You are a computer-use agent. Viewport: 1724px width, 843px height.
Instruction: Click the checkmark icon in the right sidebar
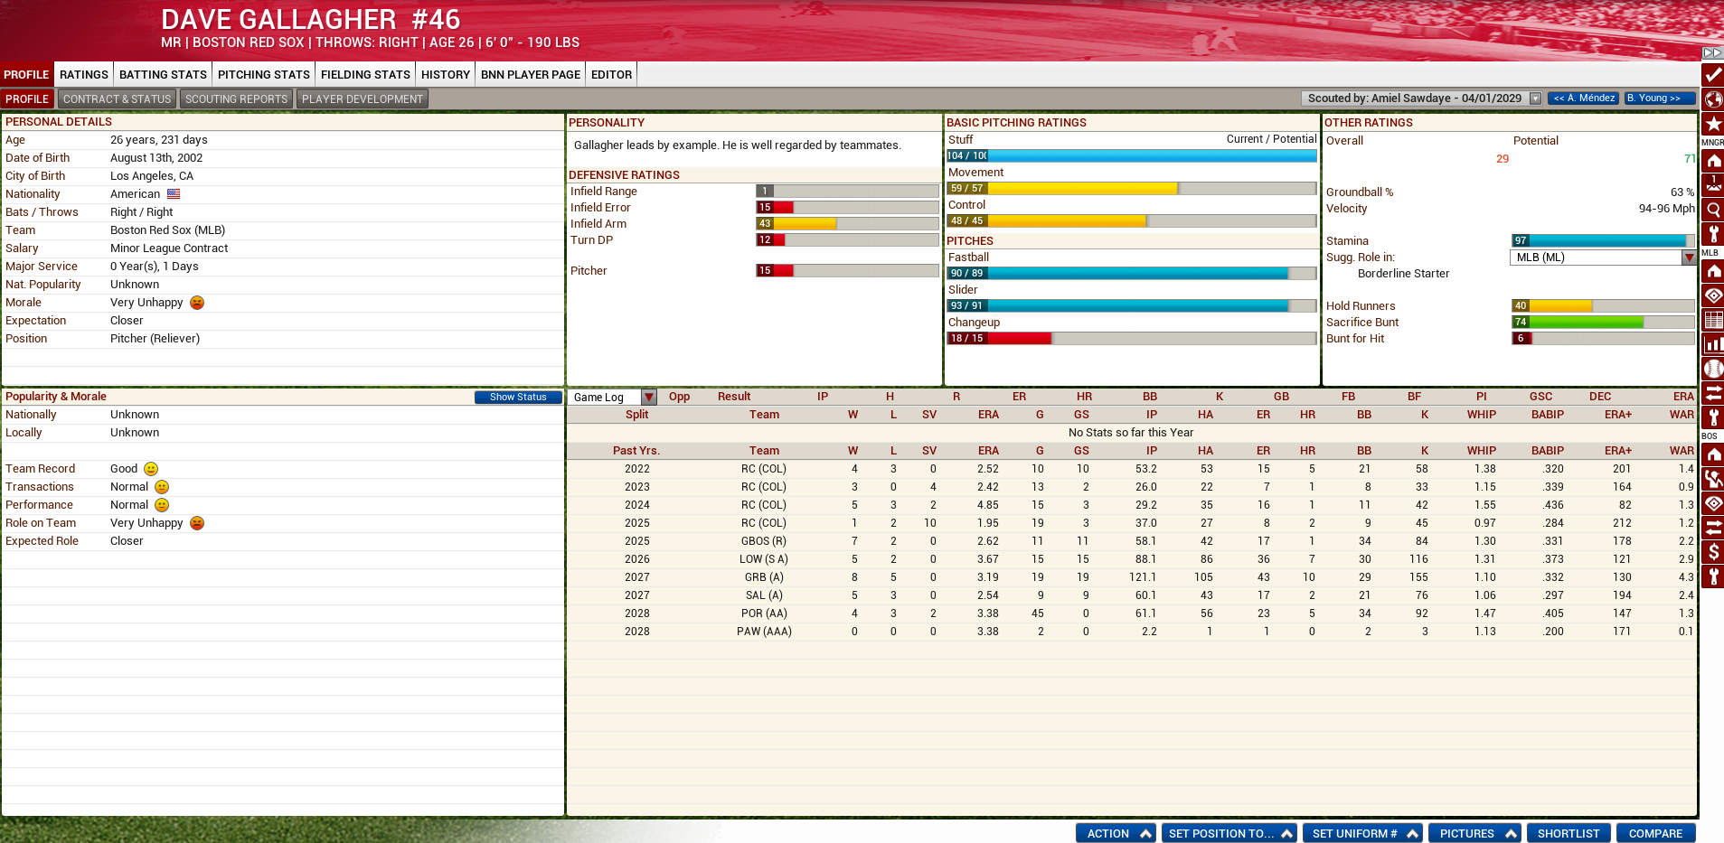tap(1712, 75)
